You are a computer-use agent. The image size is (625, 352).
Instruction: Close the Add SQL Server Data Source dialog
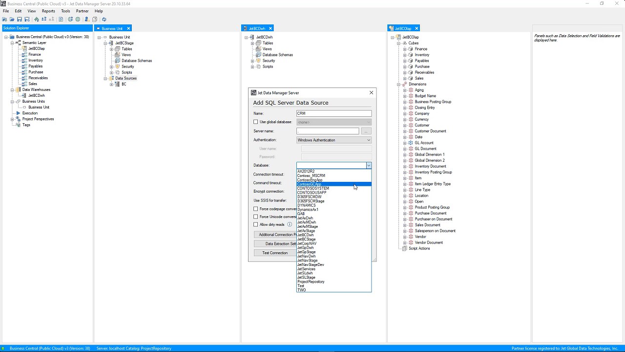pos(371,92)
